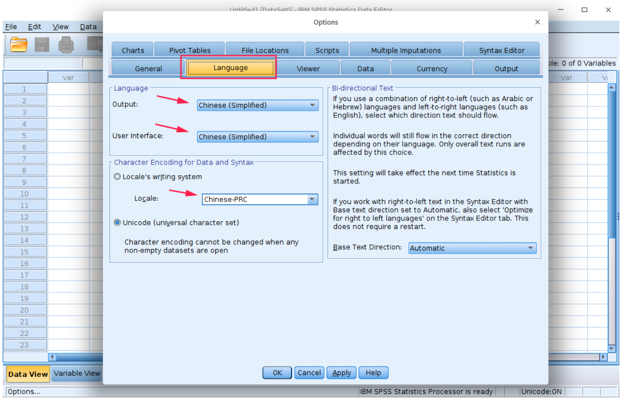Image resolution: width=620 pixels, height=399 pixels.
Task: Maximize the SPSS Data Editor window
Action: coord(585,10)
